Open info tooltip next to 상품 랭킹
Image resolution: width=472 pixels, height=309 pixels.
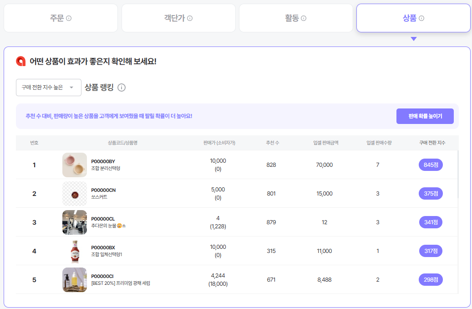click(x=122, y=88)
